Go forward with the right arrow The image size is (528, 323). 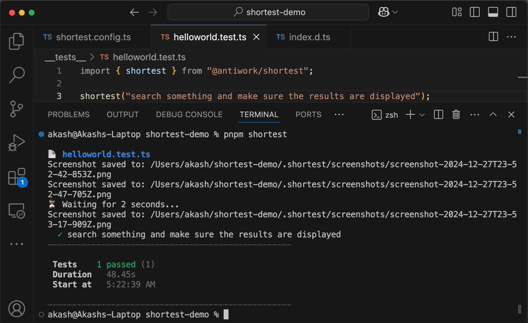point(153,12)
